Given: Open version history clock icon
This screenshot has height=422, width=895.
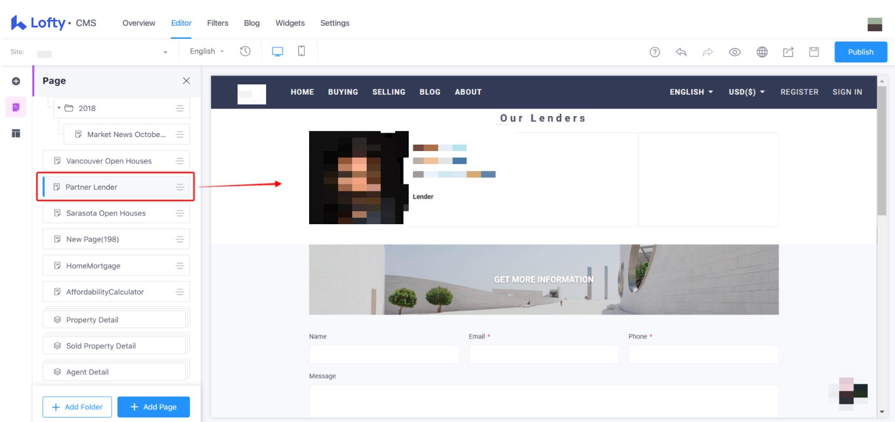Looking at the screenshot, I should click(245, 51).
